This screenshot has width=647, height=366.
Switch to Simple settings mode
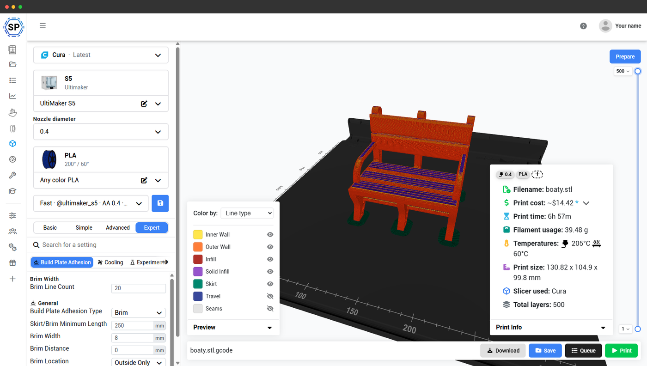tap(84, 228)
